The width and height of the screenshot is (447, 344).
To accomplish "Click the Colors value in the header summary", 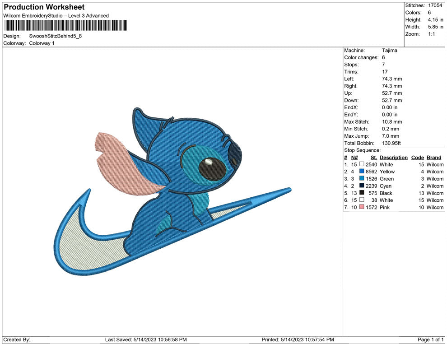I will [429, 13].
